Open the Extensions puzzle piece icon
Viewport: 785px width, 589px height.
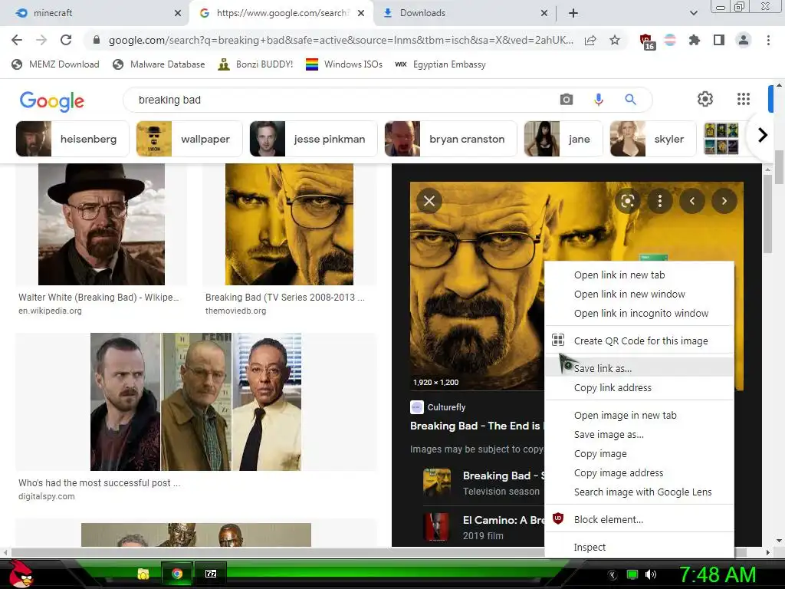click(x=695, y=40)
